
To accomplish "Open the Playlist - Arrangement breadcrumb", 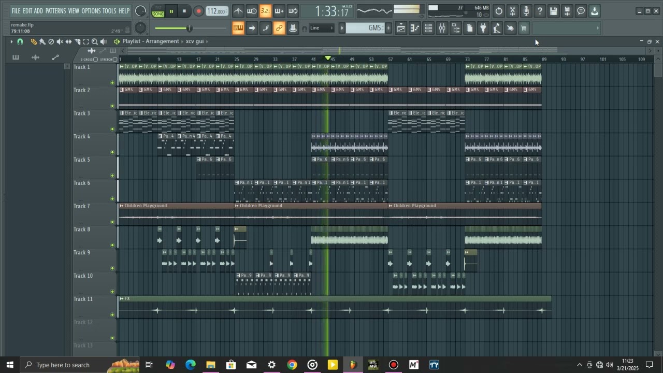I will tap(151, 41).
